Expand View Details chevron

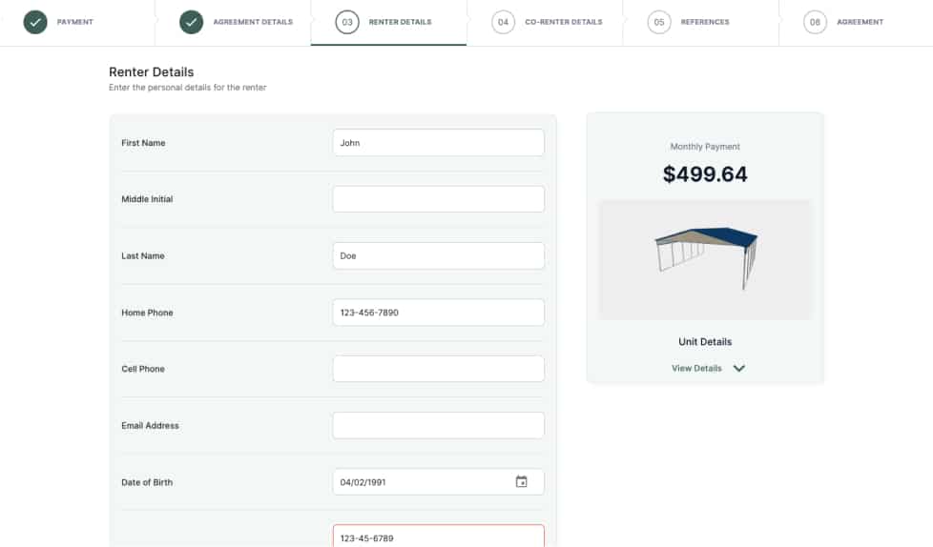(739, 368)
